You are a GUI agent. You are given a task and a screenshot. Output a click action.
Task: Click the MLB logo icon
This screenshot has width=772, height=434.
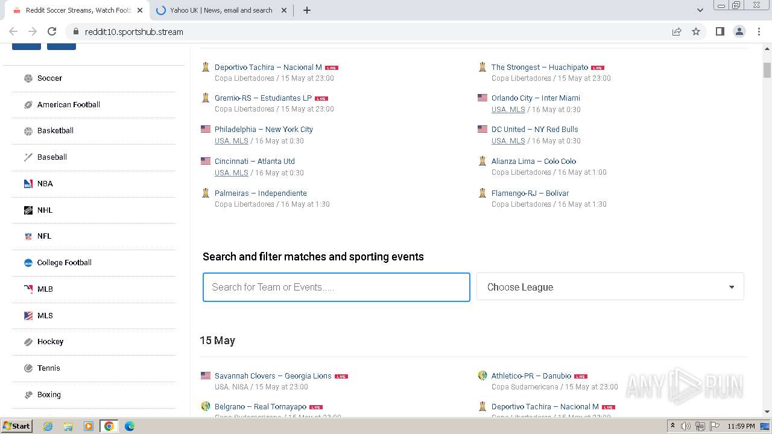[28, 289]
